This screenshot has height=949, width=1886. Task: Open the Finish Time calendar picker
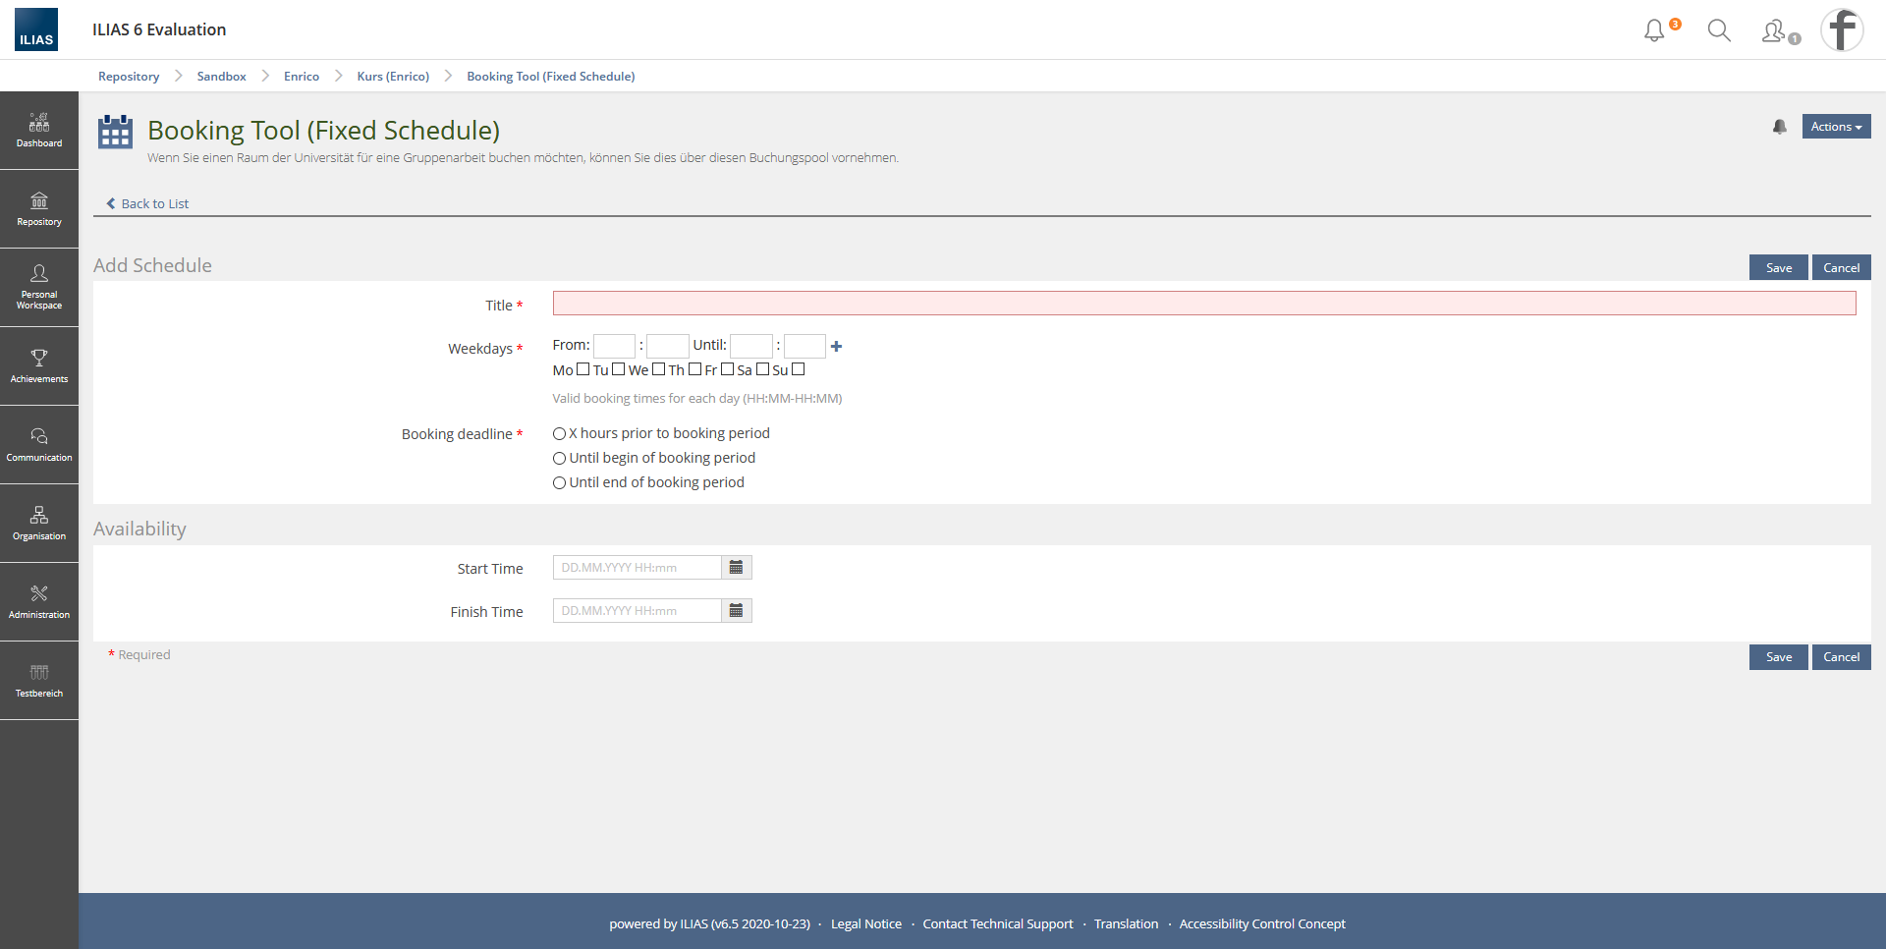pyautogui.click(x=736, y=611)
